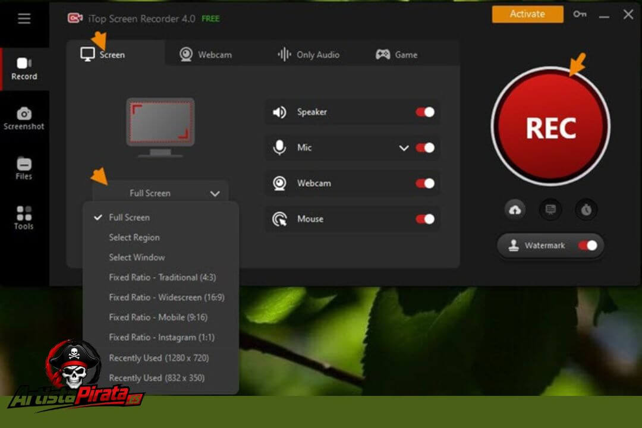Click the FREE version label
This screenshot has height=428, width=642.
point(210,19)
